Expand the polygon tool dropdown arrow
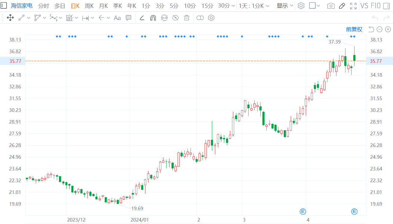The height and width of the screenshot is (224, 393). tap(45, 18)
